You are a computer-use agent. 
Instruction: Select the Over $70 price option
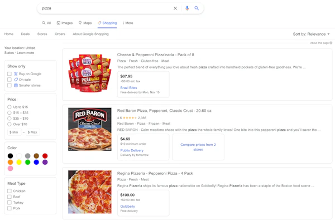coord(9,124)
